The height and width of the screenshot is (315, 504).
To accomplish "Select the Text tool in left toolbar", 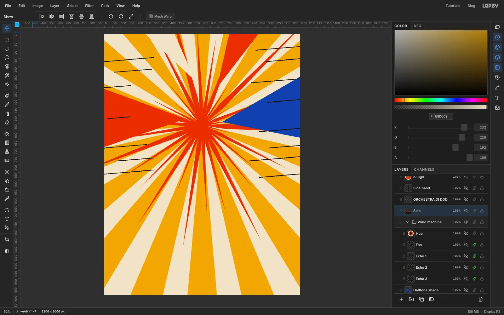I will tap(7, 219).
